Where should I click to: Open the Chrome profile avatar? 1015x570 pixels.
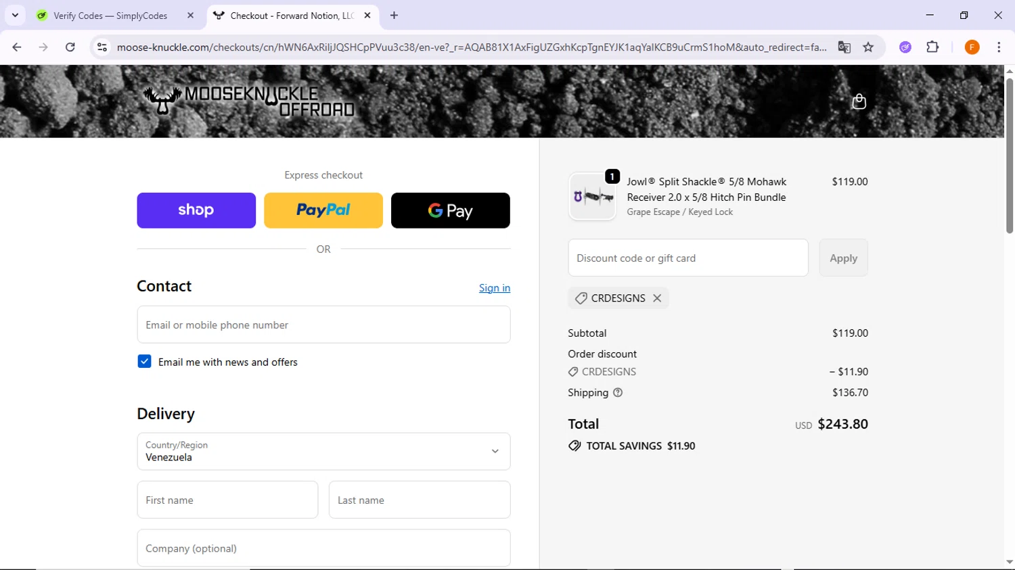point(972,47)
